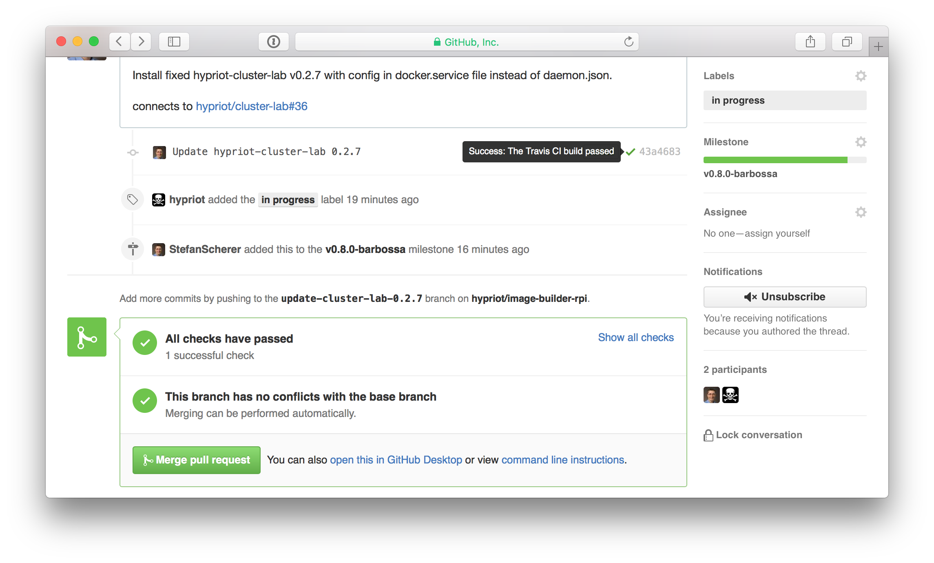Image resolution: width=934 pixels, height=563 pixels.
Task: Click the milestone signpost icon in the timeline
Action: [132, 248]
